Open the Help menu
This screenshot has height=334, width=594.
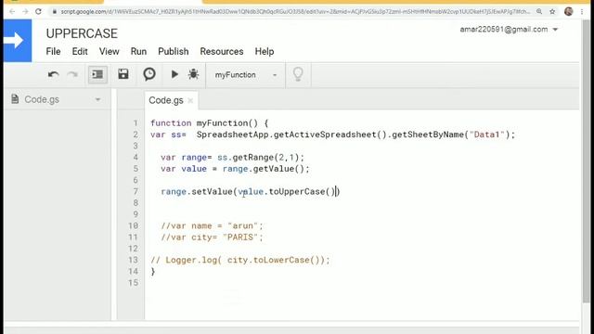pos(265,52)
